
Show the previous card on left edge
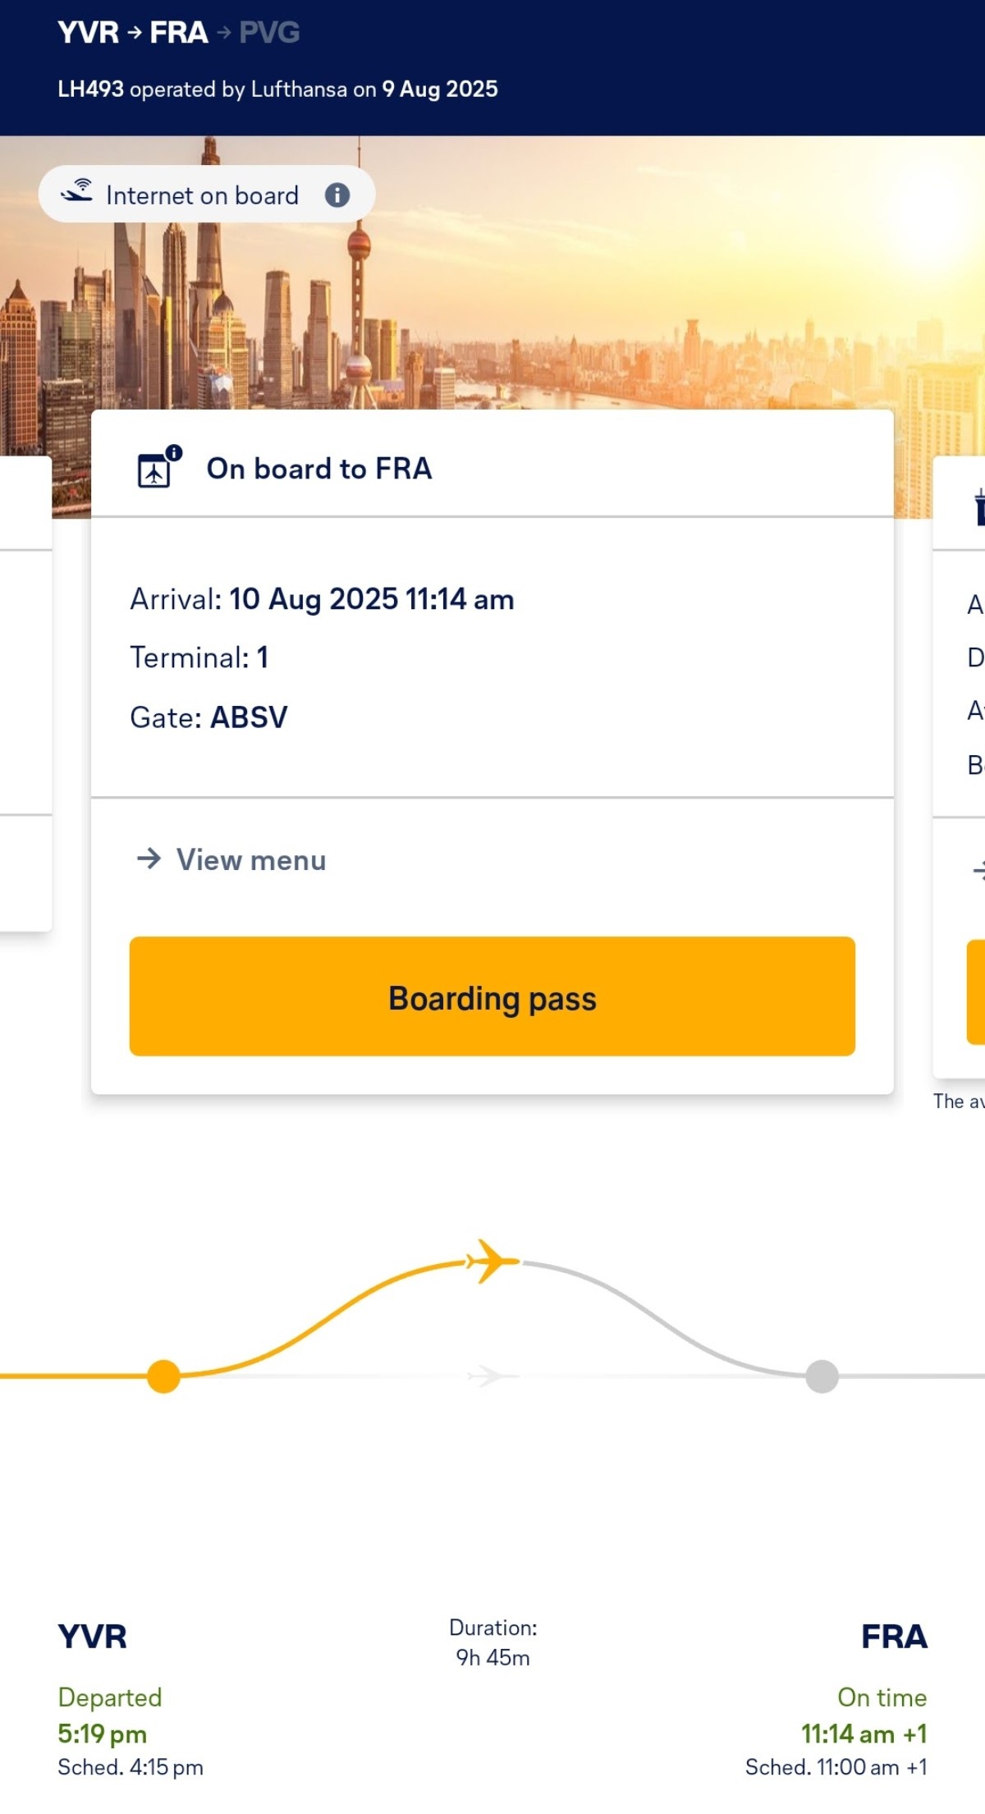click(x=25, y=694)
